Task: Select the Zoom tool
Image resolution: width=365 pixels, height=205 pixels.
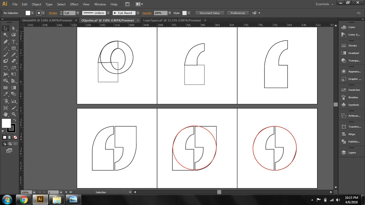Action: point(13,114)
